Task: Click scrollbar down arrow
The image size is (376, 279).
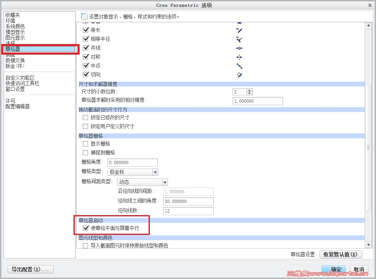Action: point(368,245)
